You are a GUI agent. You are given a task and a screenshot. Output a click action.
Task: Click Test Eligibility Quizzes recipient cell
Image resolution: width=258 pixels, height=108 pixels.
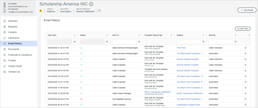pos(122,99)
